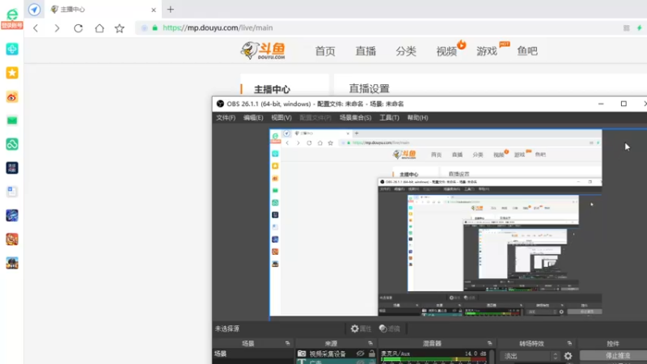647x364 pixels.
Task: Open source 滤镜 filters button
Action: click(x=390, y=328)
